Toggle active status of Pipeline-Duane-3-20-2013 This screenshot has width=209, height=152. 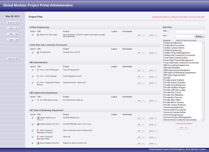click(x=33, y=124)
